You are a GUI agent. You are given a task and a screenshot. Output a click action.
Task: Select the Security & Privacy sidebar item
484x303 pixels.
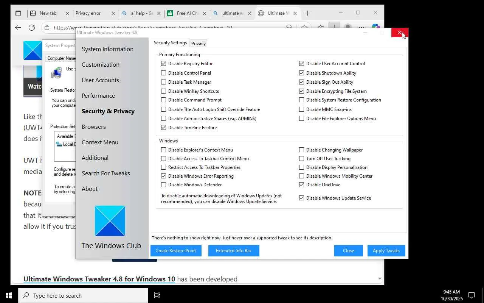click(x=108, y=111)
